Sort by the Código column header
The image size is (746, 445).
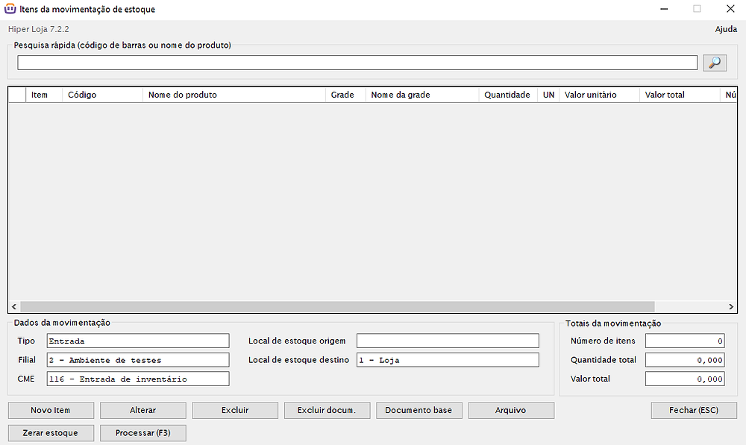[x=102, y=95]
